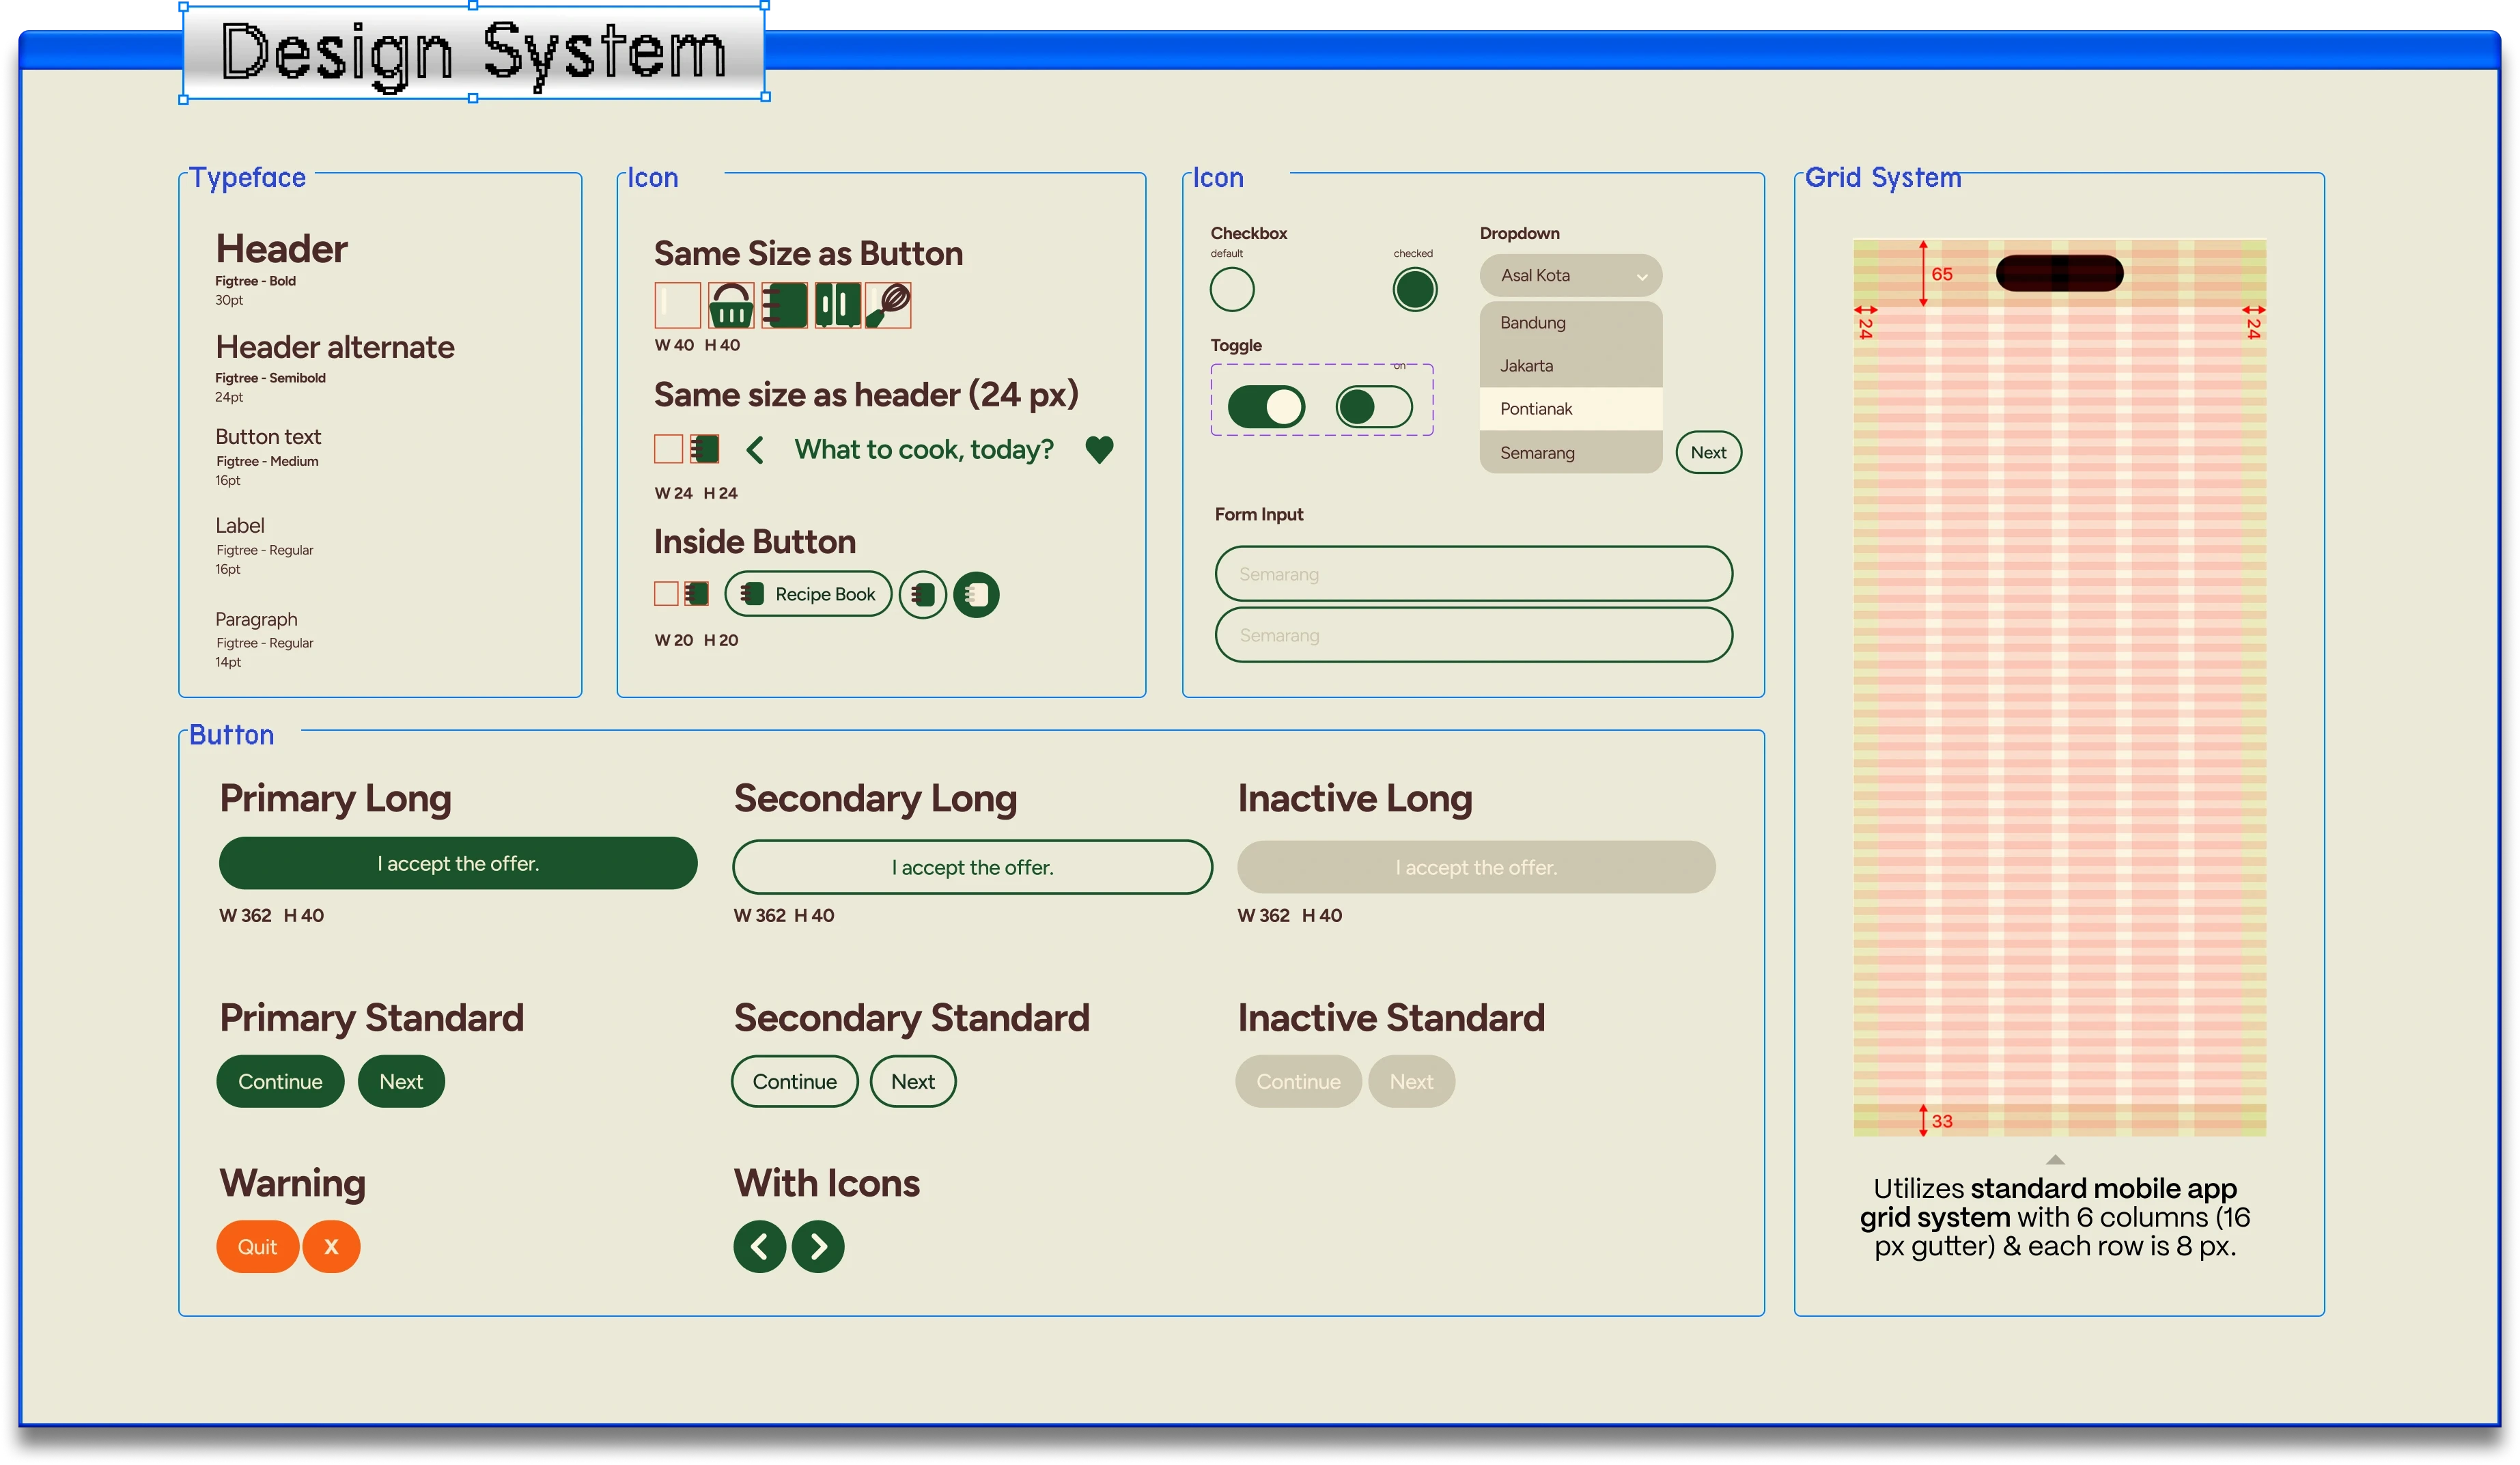Click the "W 40 H 40" size label

[x=697, y=345]
